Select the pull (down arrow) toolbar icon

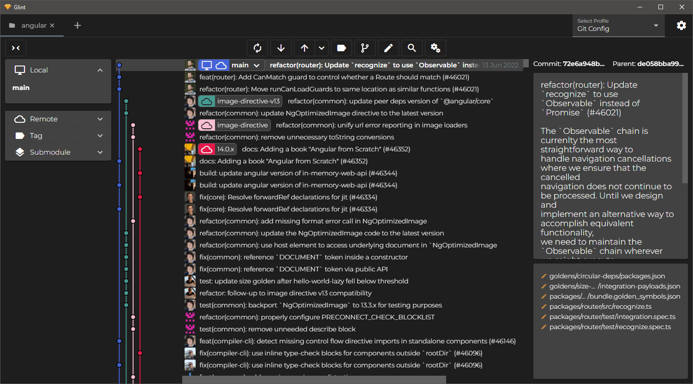click(x=281, y=48)
